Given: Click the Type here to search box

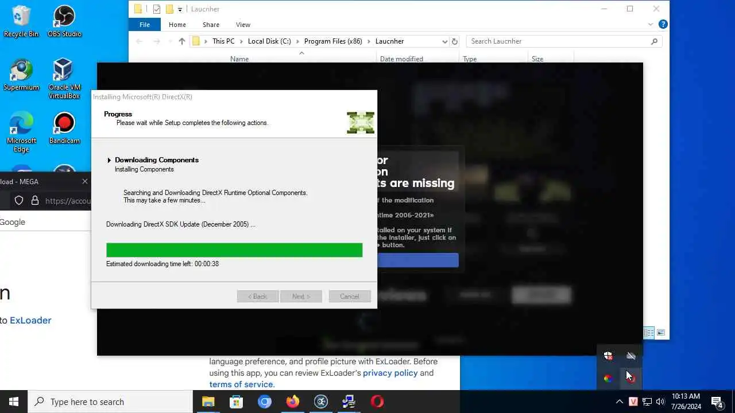Looking at the screenshot, I should pyautogui.click(x=110, y=402).
